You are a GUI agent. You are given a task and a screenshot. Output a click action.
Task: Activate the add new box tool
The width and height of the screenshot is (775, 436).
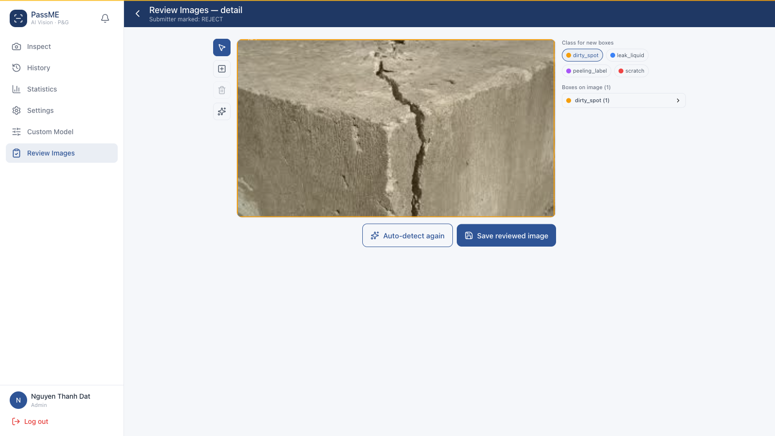click(x=222, y=69)
